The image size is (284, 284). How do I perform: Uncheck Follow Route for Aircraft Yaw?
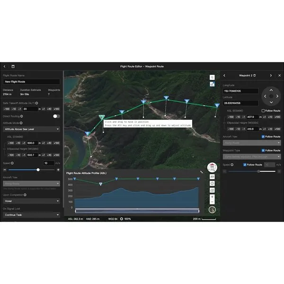[x=263, y=137]
